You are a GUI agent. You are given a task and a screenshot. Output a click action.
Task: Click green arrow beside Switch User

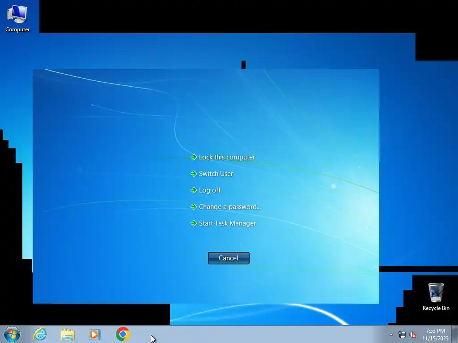pos(194,174)
